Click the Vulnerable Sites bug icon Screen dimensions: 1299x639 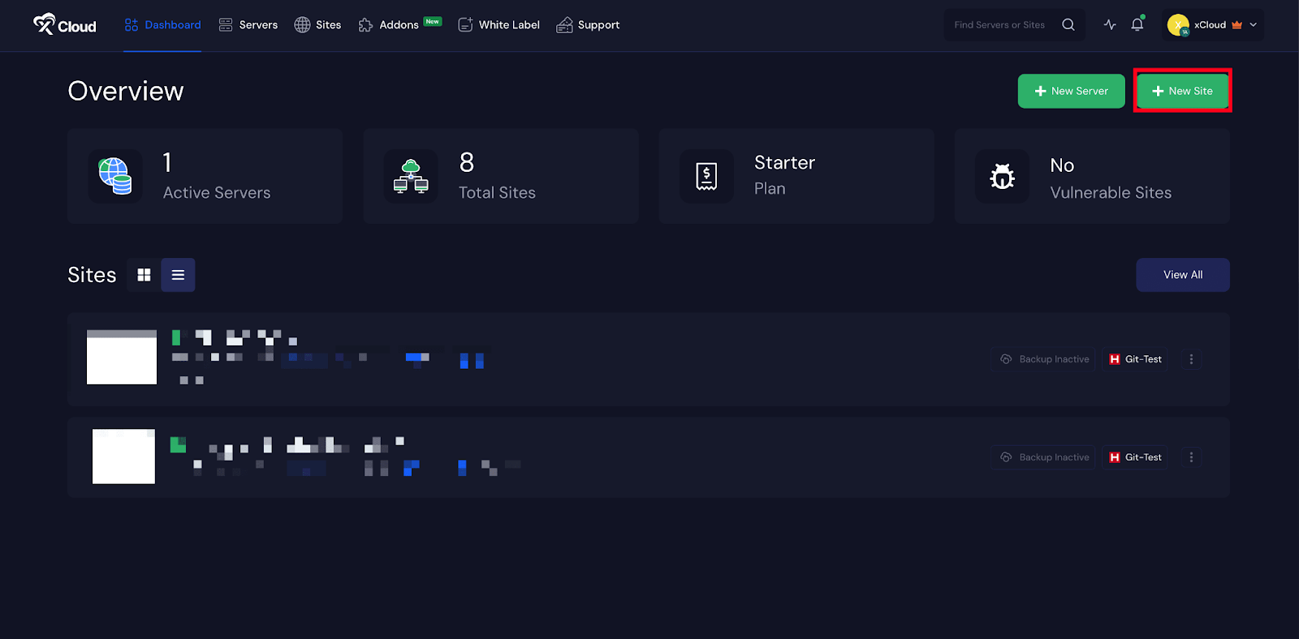click(x=1003, y=176)
